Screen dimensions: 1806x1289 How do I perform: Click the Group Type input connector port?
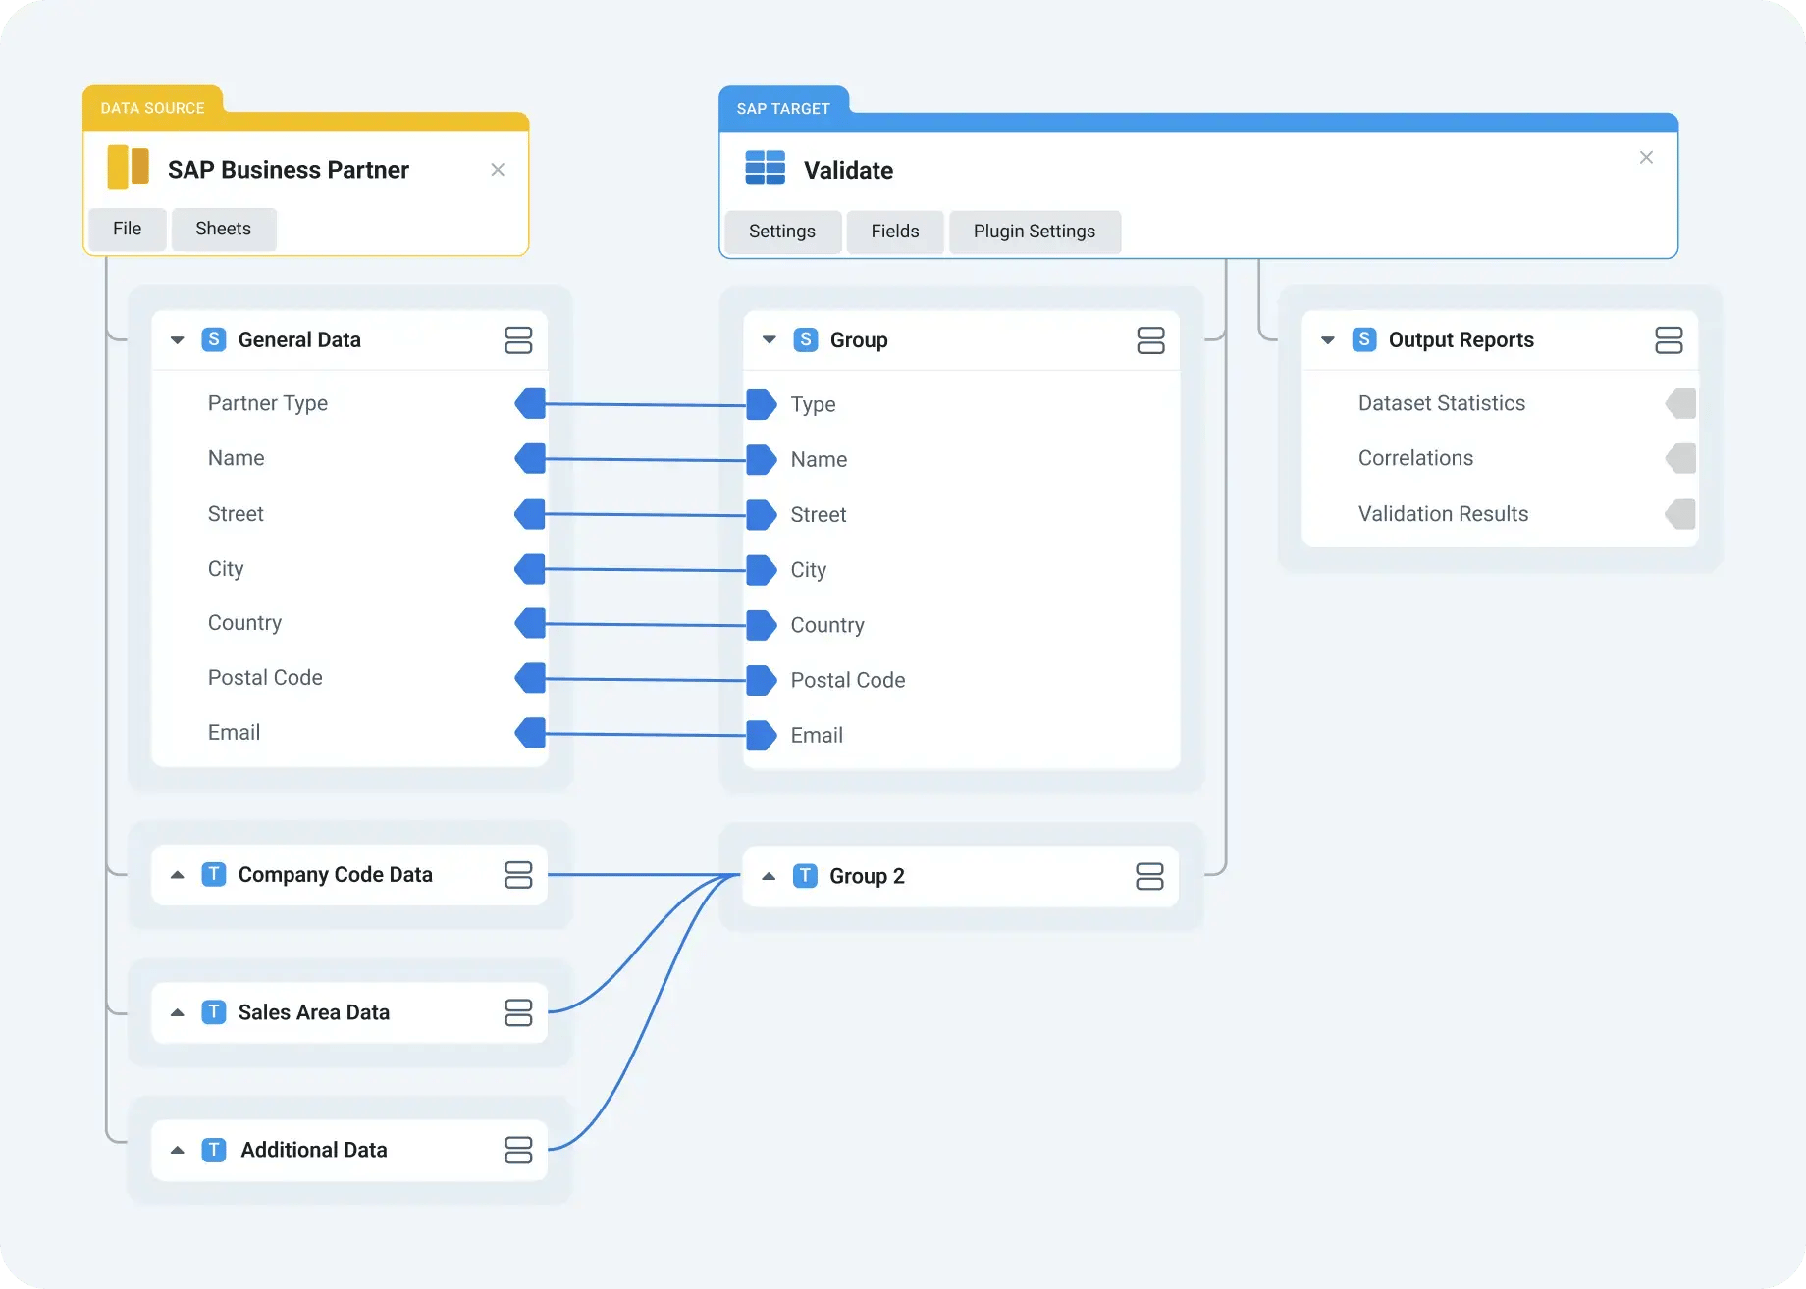(761, 404)
